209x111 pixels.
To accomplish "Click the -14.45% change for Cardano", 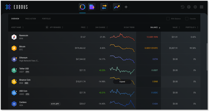I will 102,104.
